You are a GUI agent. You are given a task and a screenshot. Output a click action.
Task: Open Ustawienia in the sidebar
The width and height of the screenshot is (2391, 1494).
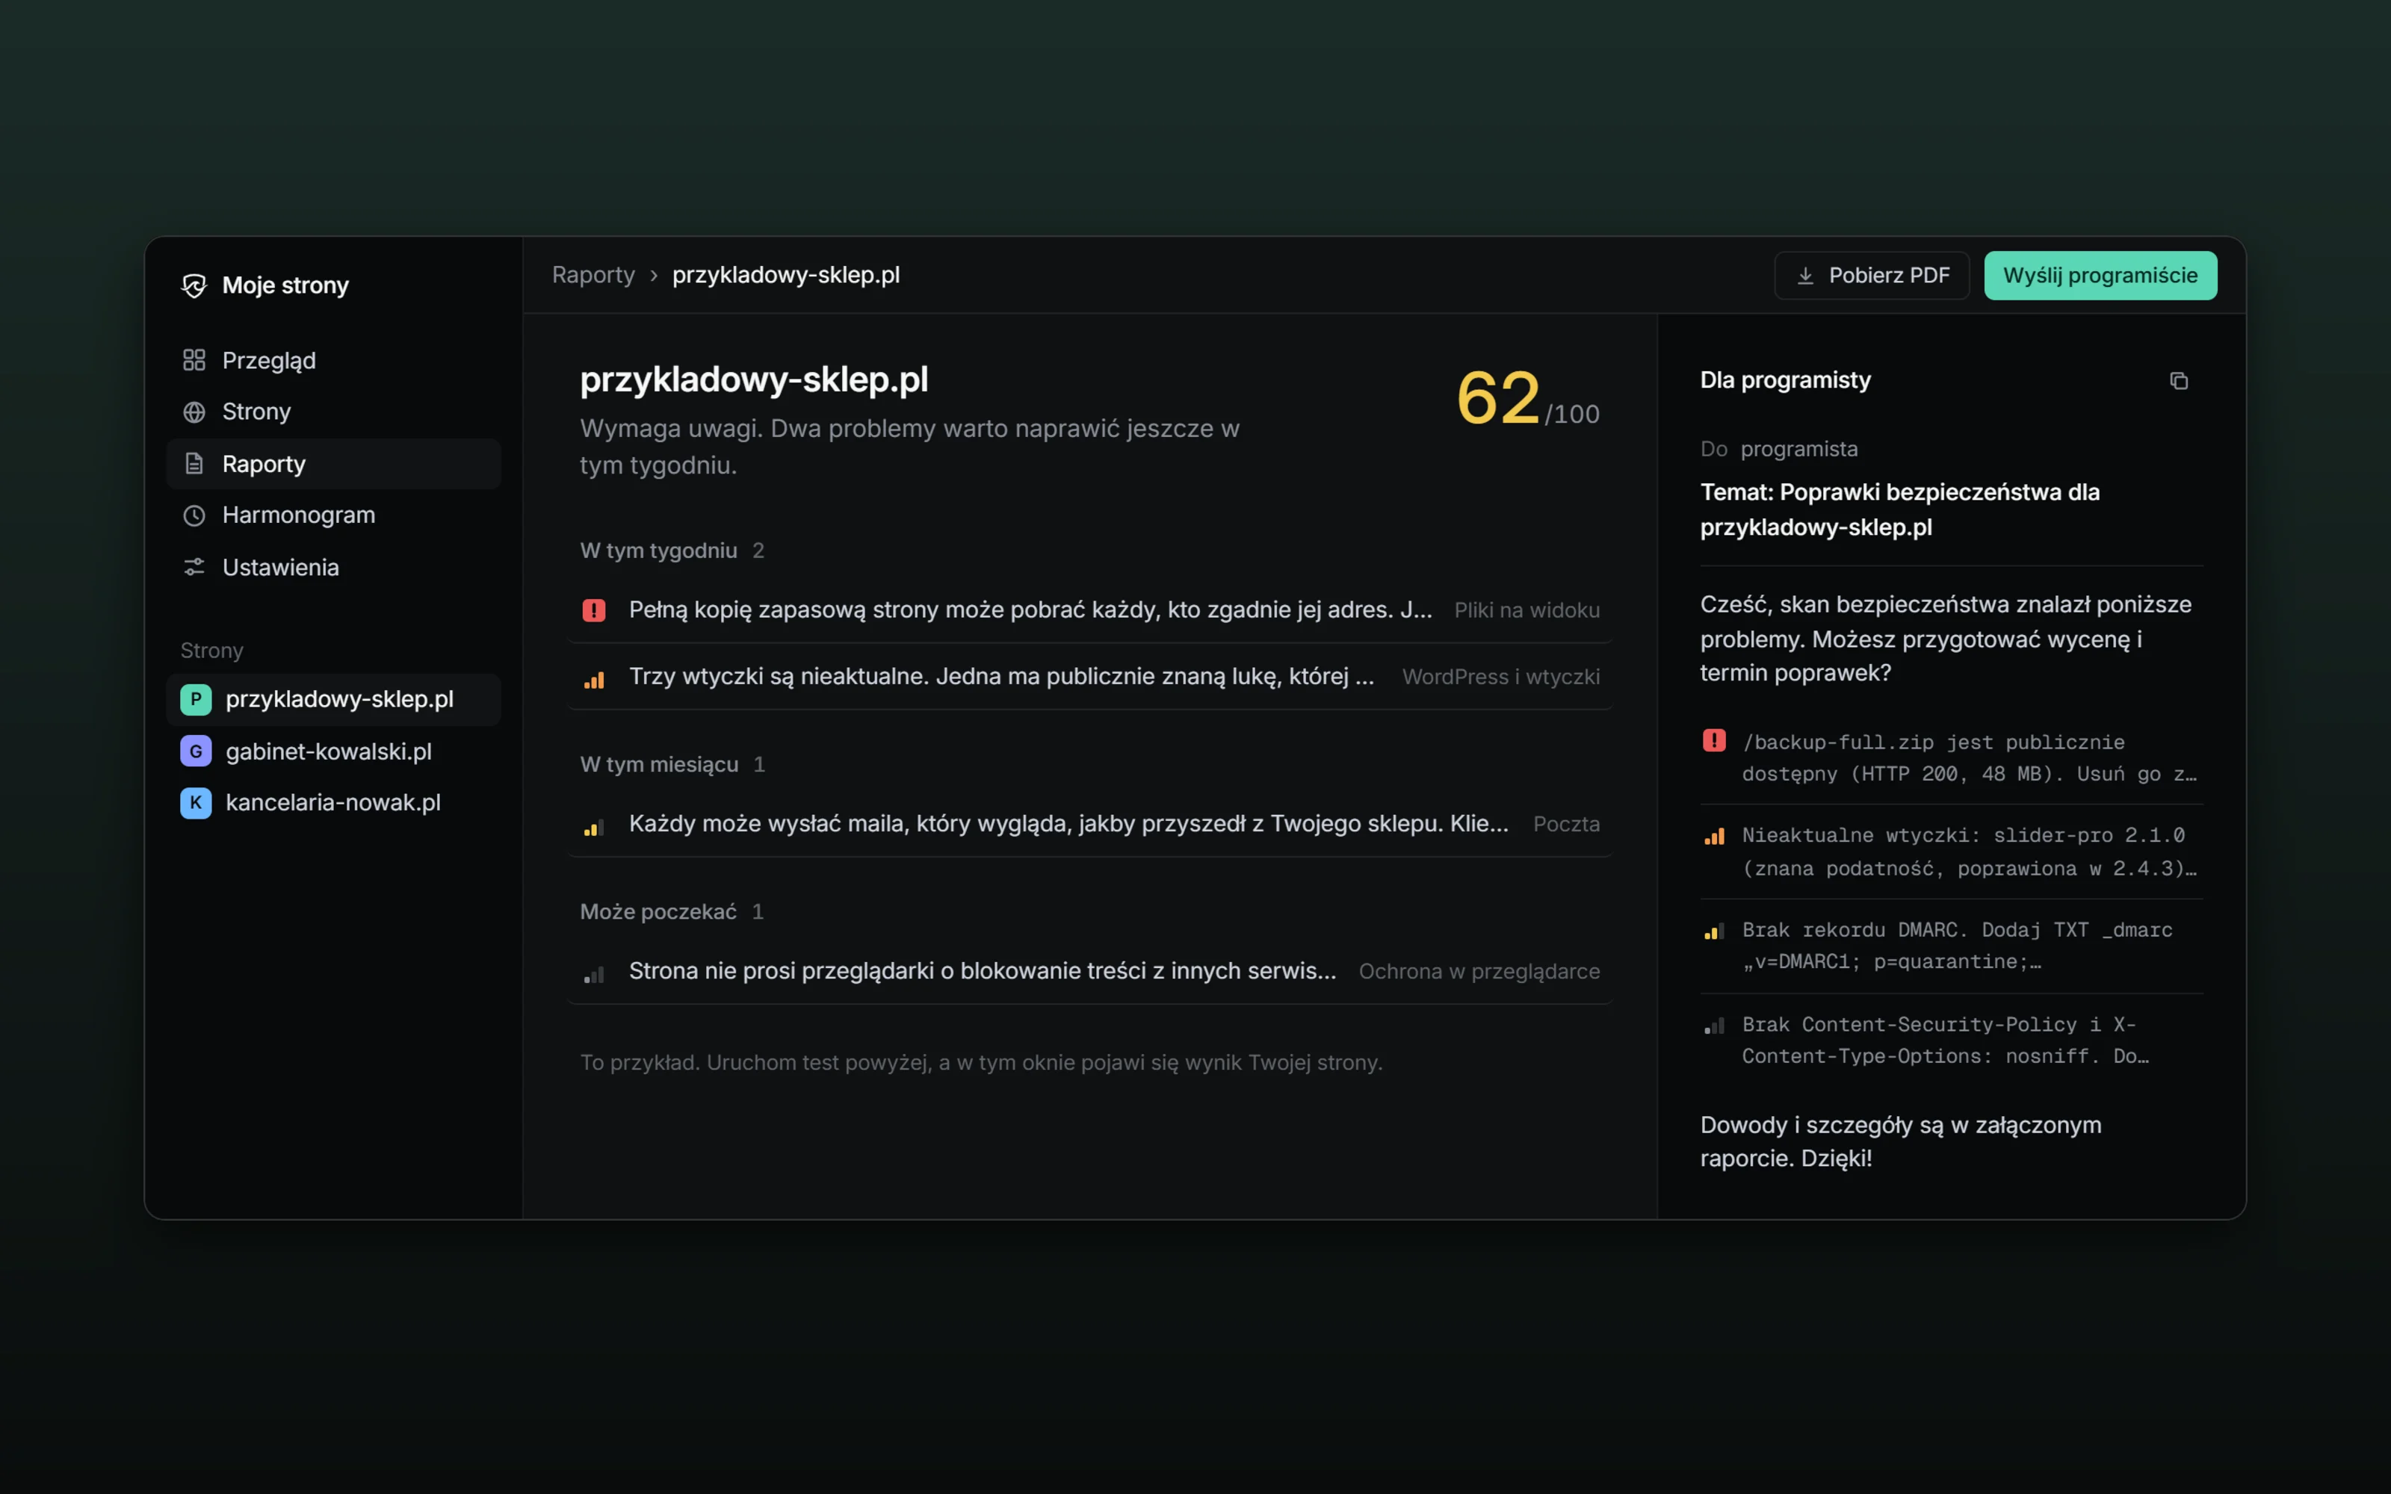334,567
